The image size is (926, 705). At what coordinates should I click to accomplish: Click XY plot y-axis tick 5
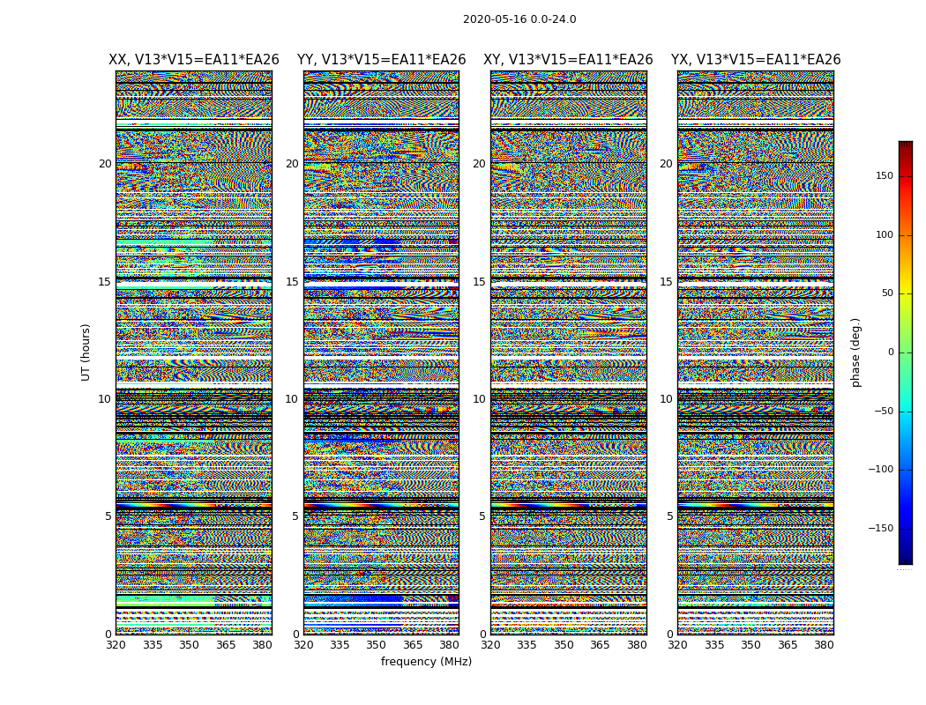(482, 516)
